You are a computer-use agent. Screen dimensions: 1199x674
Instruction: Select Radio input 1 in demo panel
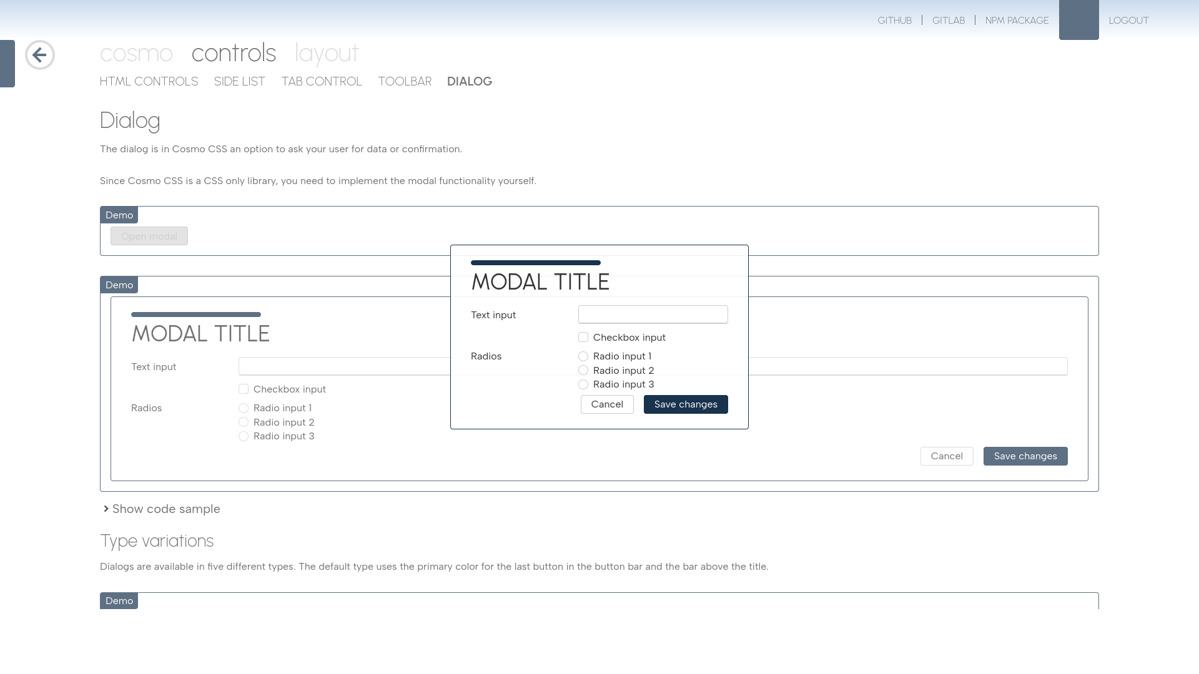pyautogui.click(x=244, y=408)
